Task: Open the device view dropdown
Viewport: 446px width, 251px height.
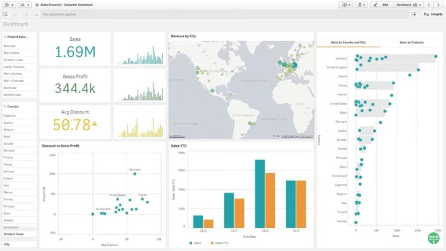Action: point(361,5)
